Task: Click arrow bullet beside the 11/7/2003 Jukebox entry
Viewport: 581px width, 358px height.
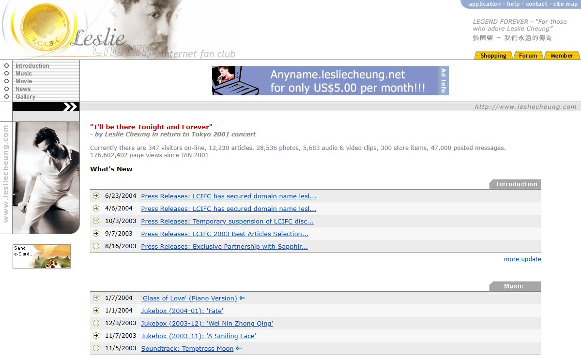Action: click(x=96, y=336)
